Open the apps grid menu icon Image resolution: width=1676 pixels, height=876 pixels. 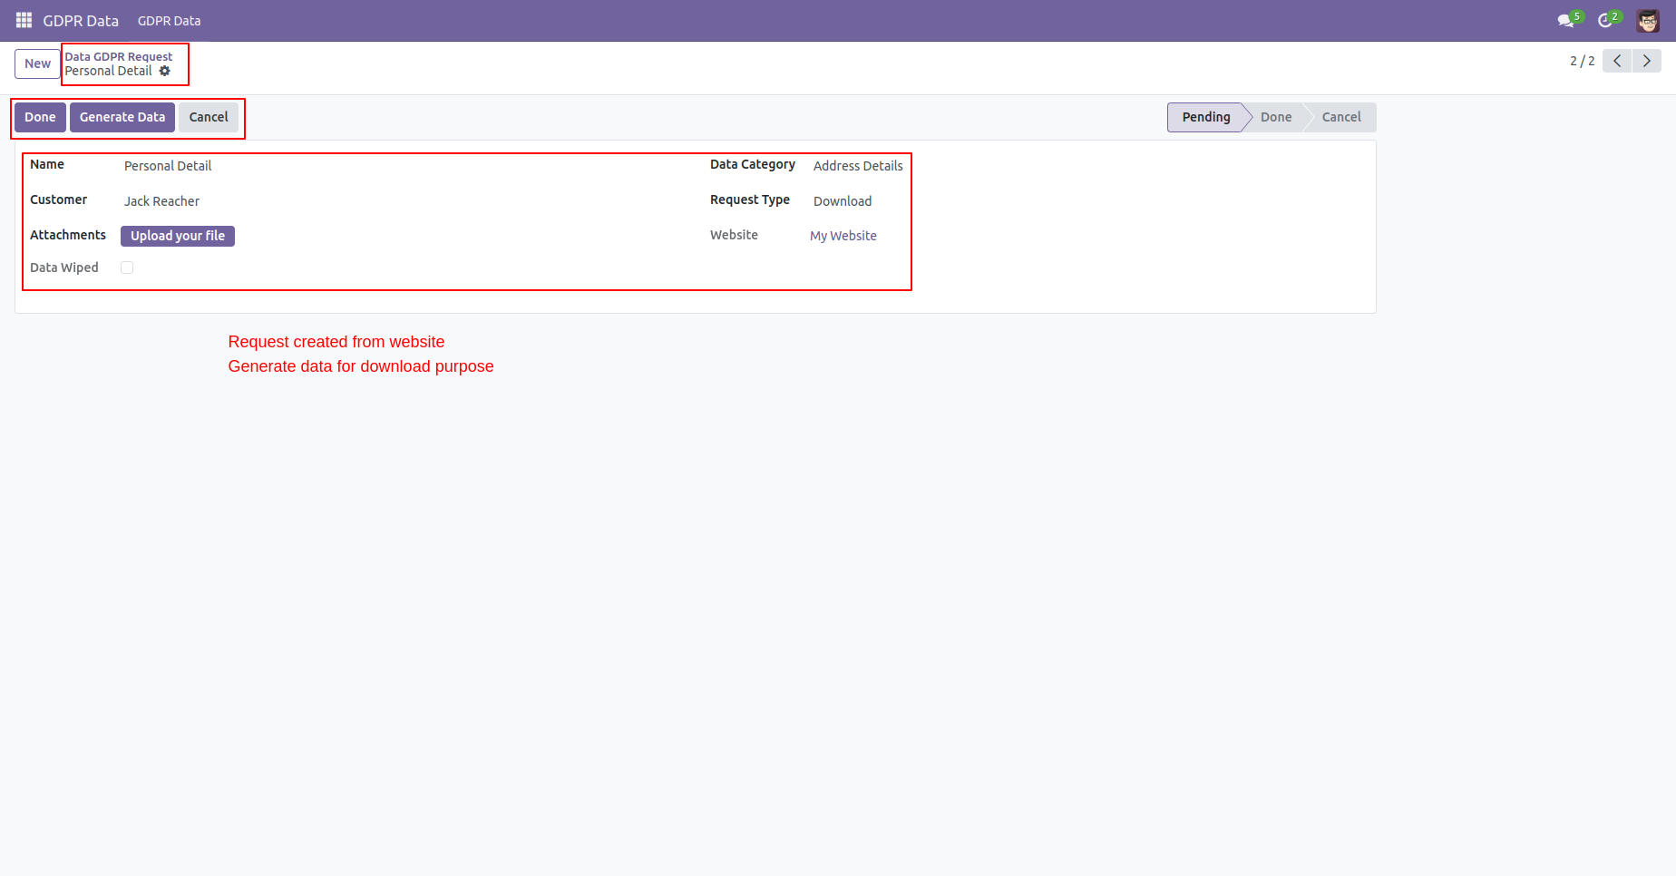click(24, 20)
